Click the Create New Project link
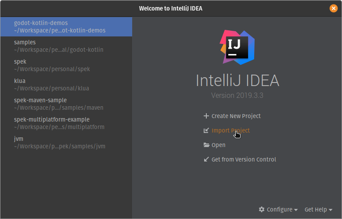This screenshot has width=342, height=219. [236, 116]
